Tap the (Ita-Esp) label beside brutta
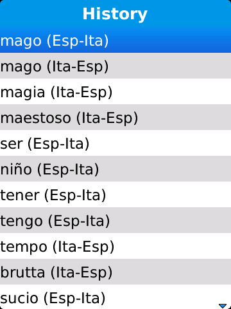 [x=81, y=272]
